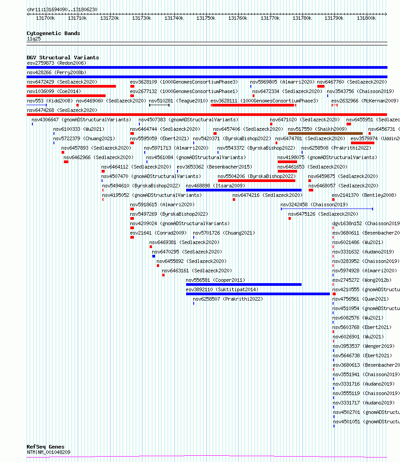Image resolution: width=400 pixels, height=462 pixels.
Task: Select nsv3331632 (Audano2019) label
Action: (363, 252)
